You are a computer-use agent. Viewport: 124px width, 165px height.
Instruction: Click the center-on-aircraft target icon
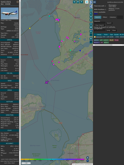pyautogui.click(x=91, y=10)
